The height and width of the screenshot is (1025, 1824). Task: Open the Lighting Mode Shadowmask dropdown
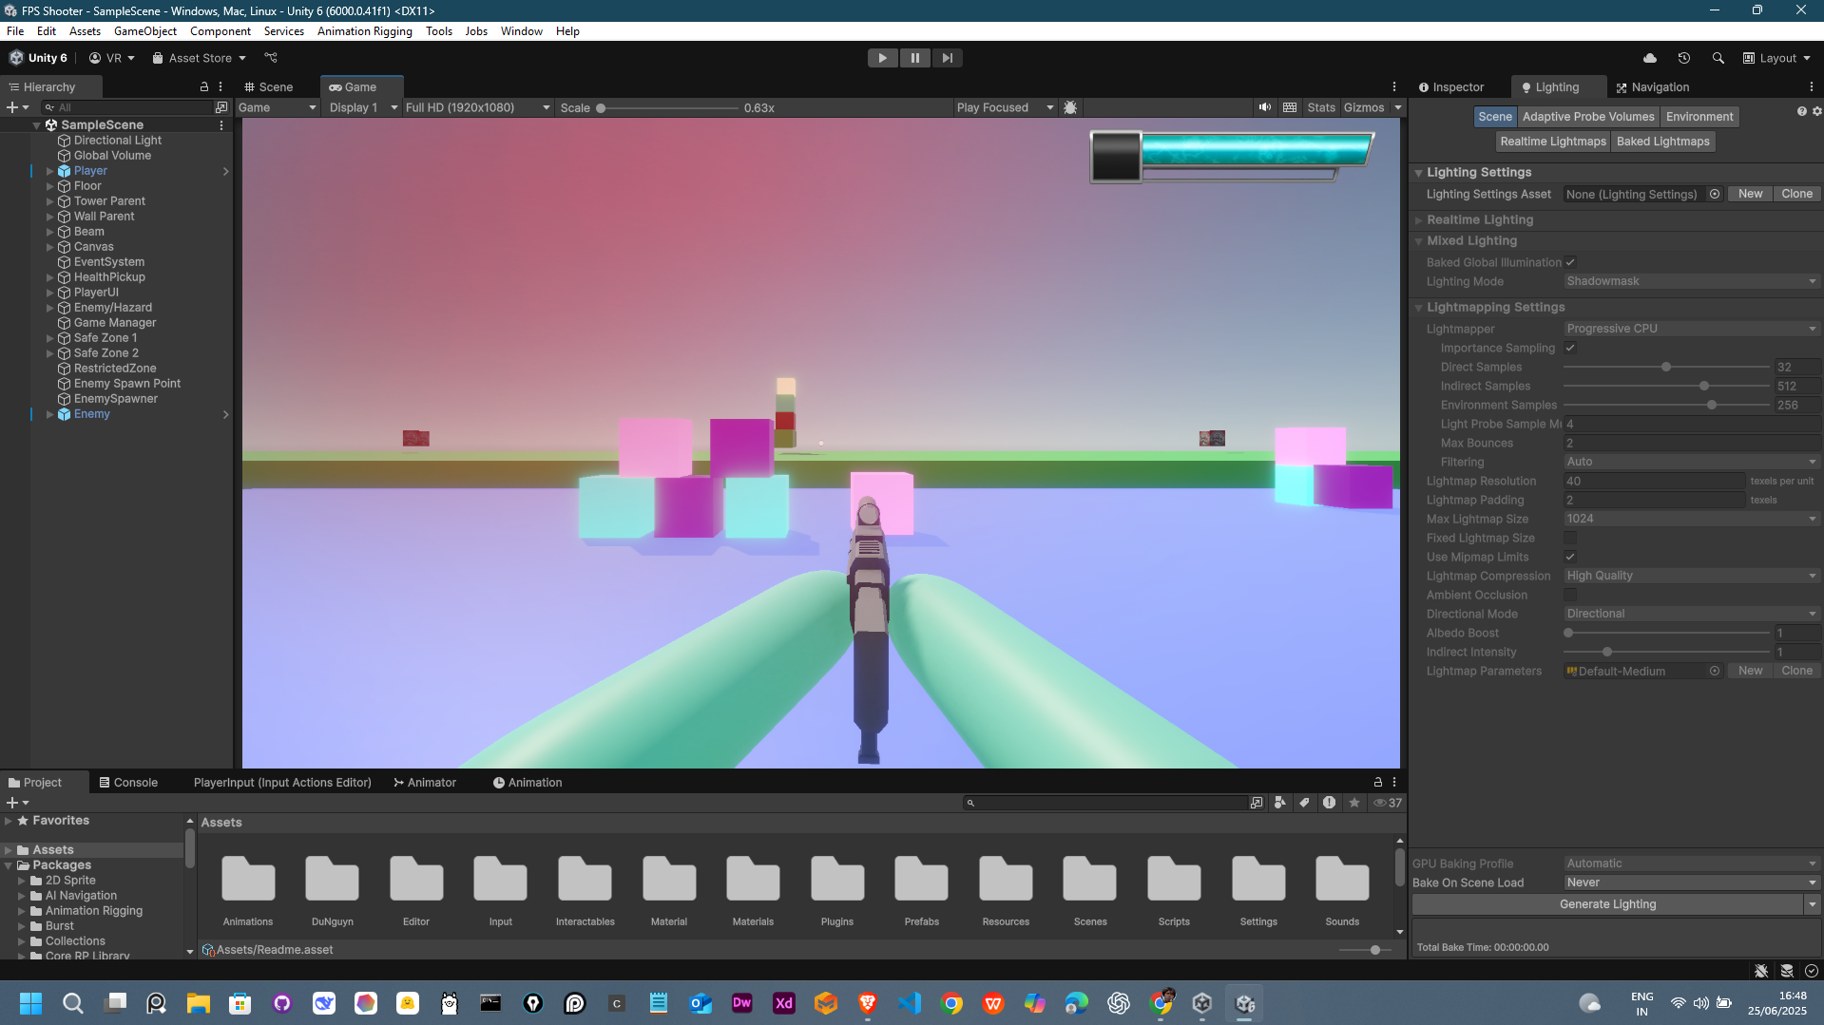click(1691, 281)
